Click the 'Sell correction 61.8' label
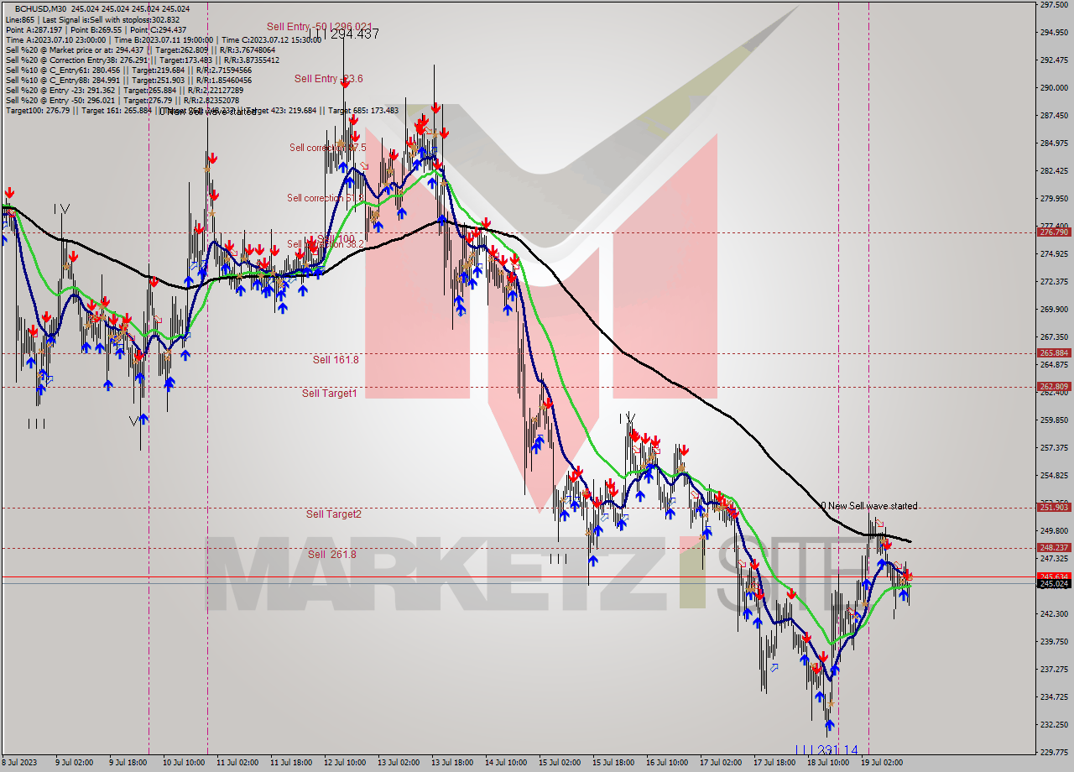 326,198
